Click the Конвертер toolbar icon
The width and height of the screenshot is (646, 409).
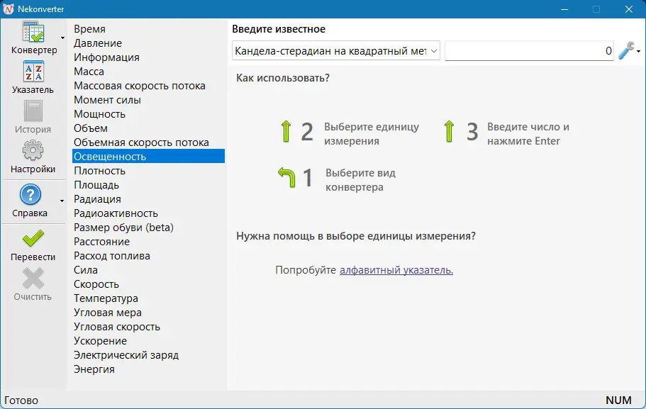coord(33,33)
